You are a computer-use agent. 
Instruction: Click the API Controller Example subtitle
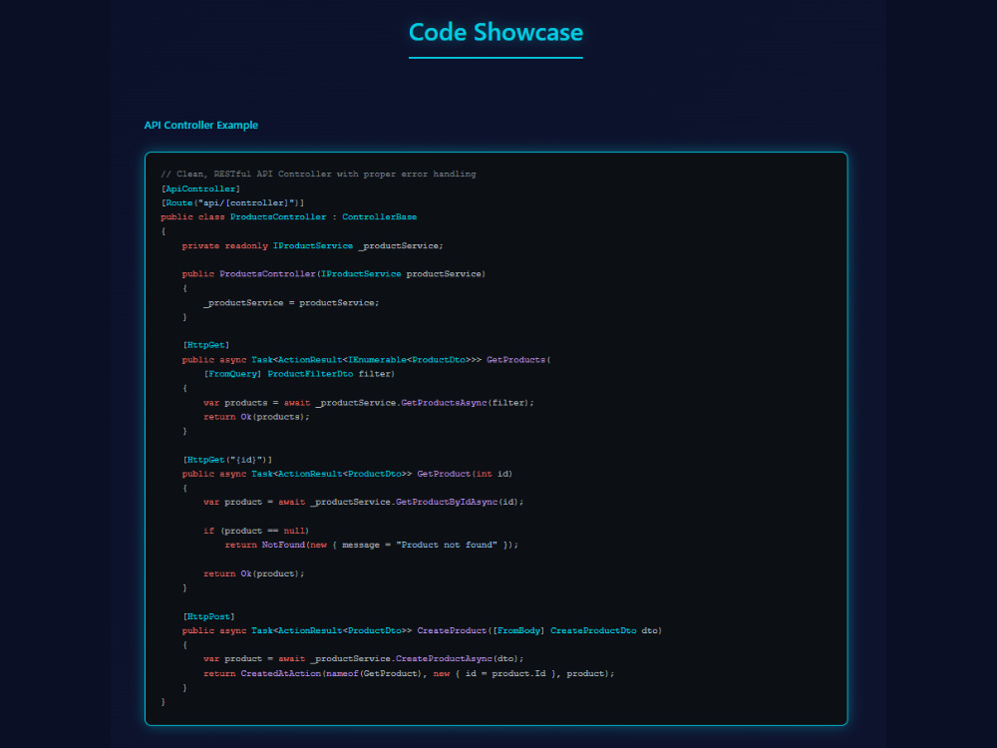tap(201, 126)
